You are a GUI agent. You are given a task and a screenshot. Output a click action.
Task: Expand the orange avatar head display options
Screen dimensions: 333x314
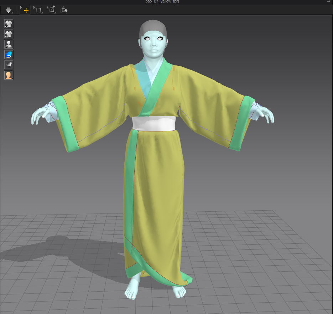point(9,75)
